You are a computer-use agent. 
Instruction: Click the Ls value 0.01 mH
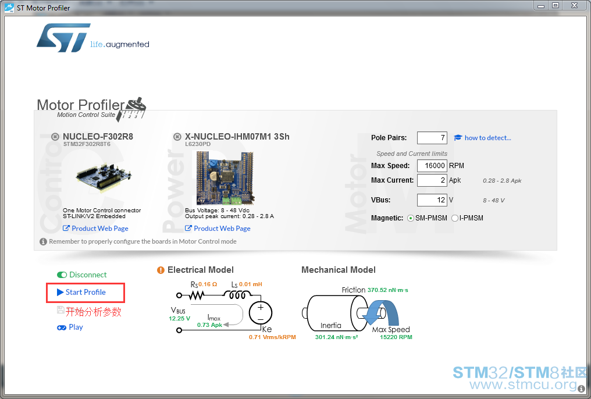click(x=250, y=284)
